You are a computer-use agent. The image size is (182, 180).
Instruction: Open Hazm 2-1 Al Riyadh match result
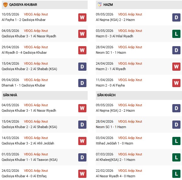(x=111, y=69)
